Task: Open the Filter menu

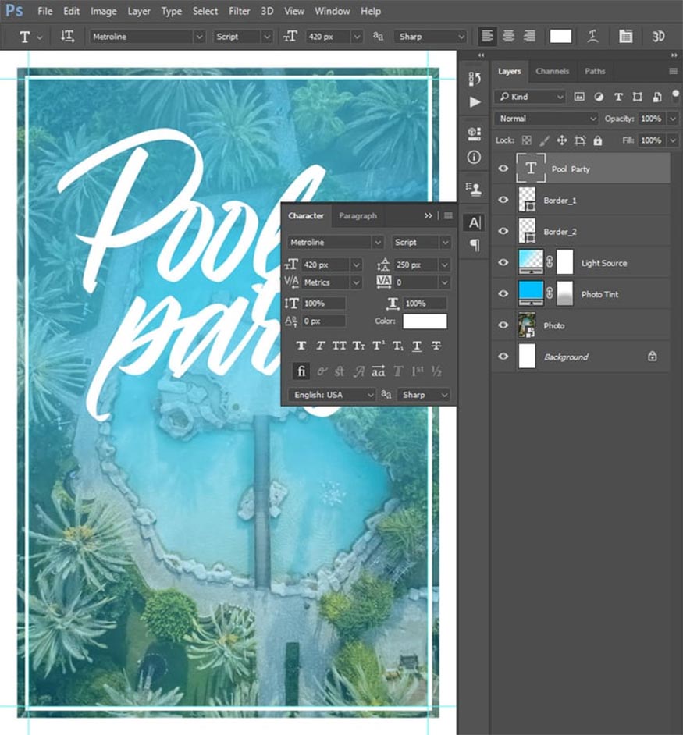Action: coord(239,11)
